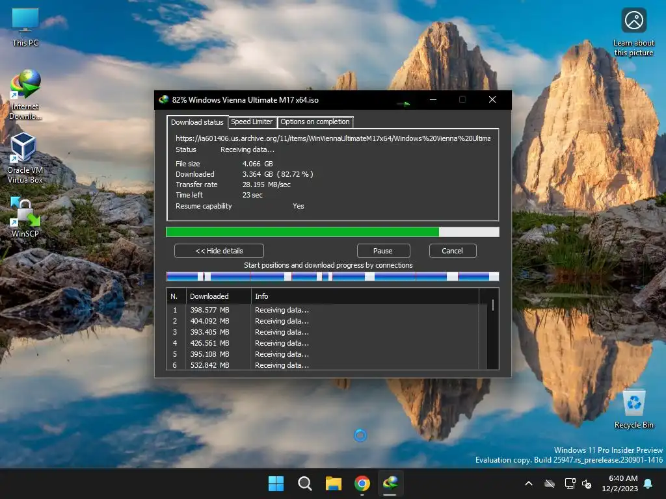Click Resume capability Yes value
666x499 pixels.
(298, 206)
